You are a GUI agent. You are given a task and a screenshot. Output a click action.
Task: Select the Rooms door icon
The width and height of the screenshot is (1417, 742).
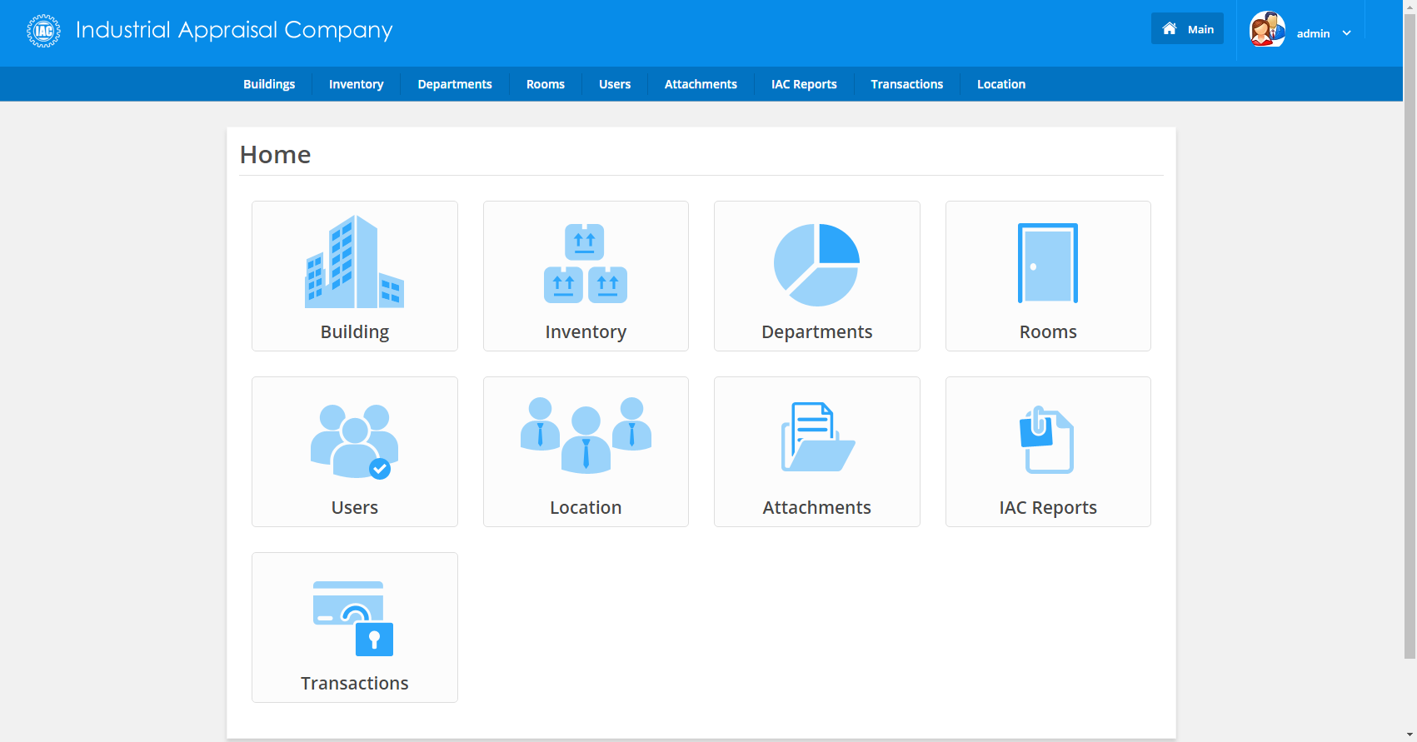(x=1047, y=263)
